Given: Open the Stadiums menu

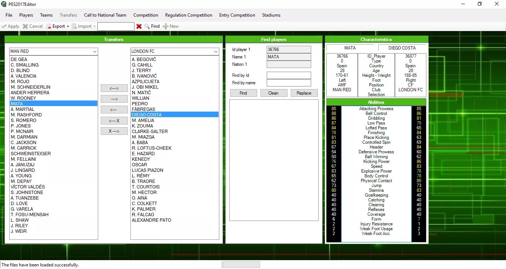Looking at the screenshot, I should click(271, 15).
